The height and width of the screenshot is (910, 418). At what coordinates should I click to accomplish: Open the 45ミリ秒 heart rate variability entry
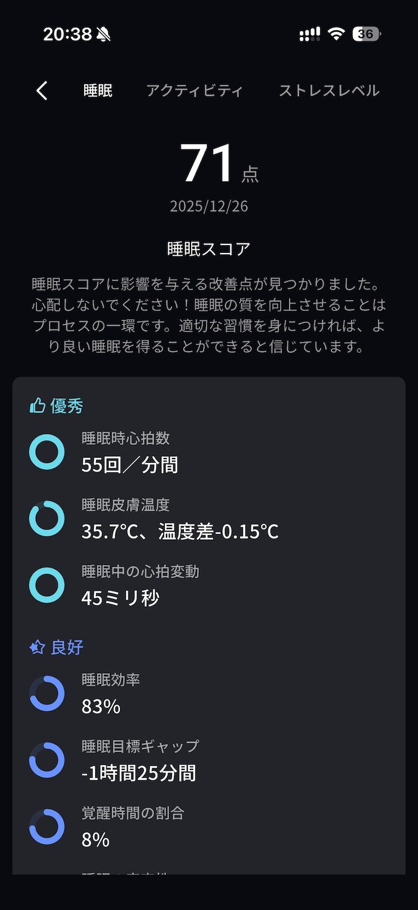click(x=120, y=598)
